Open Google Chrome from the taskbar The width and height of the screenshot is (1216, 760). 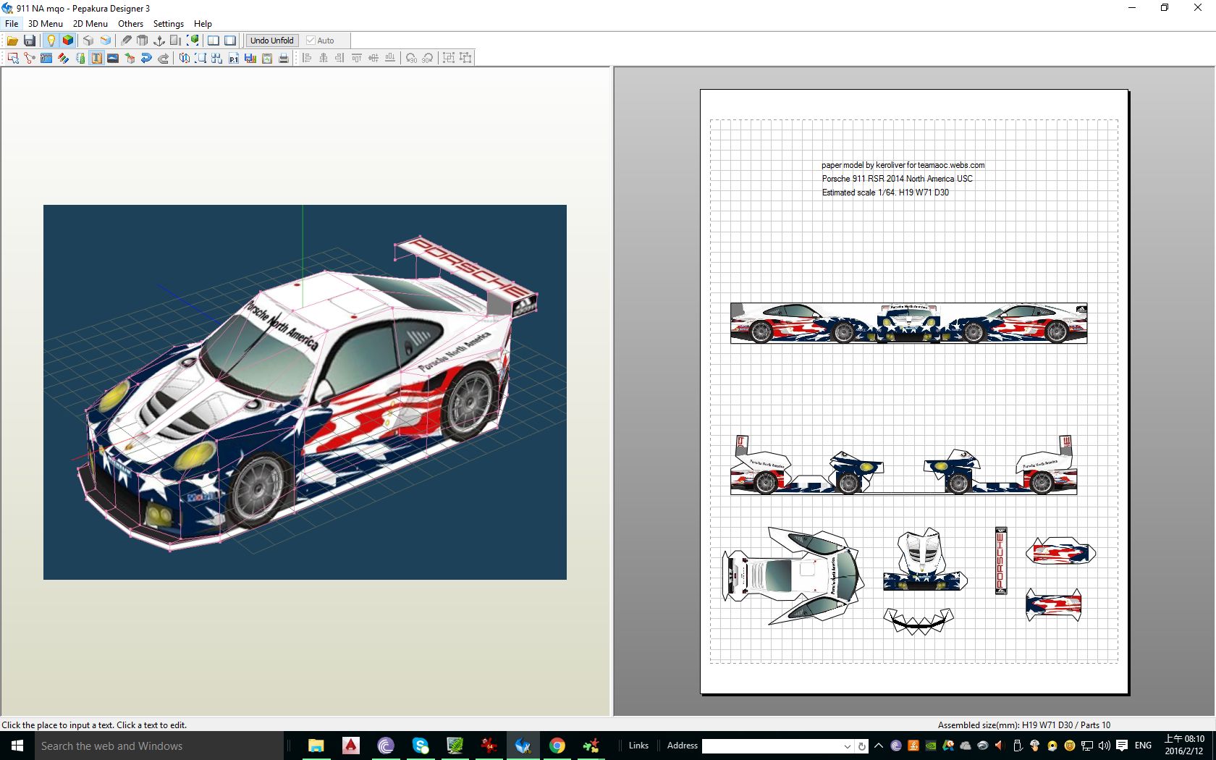pos(557,746)
